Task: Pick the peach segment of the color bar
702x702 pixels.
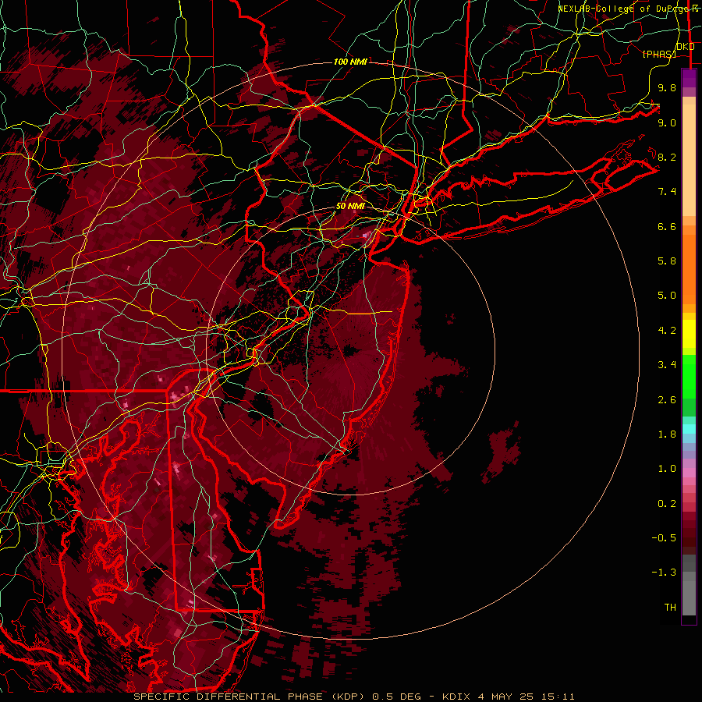Action: point(689,160)
